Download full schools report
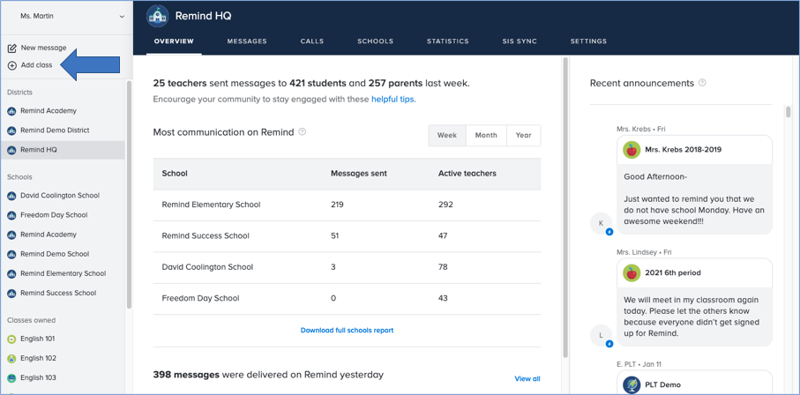Image resolution: width=800 pixels, height=395 pixels. (347, 331)
